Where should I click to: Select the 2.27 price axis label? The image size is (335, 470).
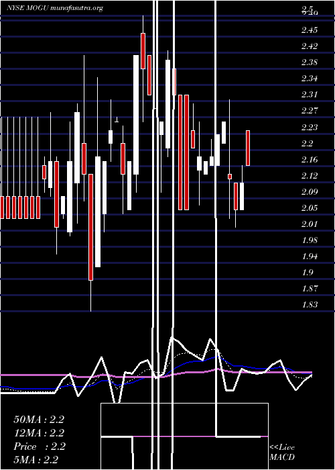click(x=310, y=111)
